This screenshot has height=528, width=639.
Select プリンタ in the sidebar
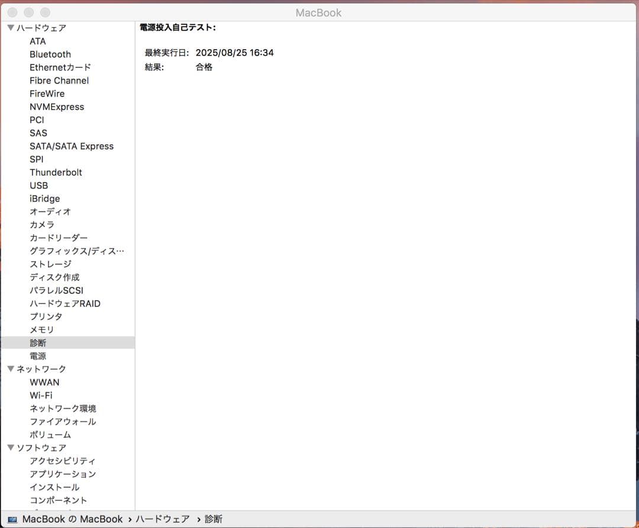point(46,317)
